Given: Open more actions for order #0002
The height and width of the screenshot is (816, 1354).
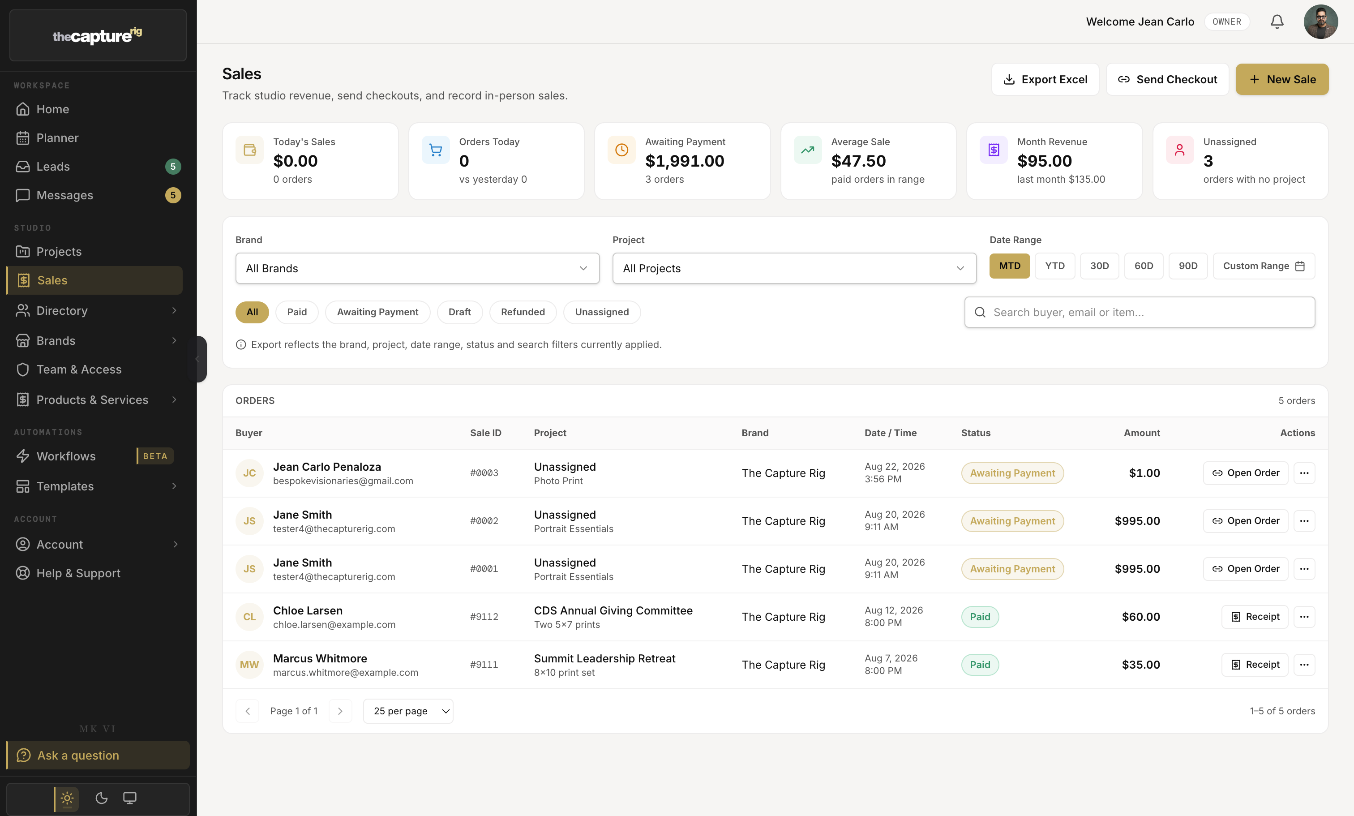Looking at the screenshot, I should (x=1304, y=520).
